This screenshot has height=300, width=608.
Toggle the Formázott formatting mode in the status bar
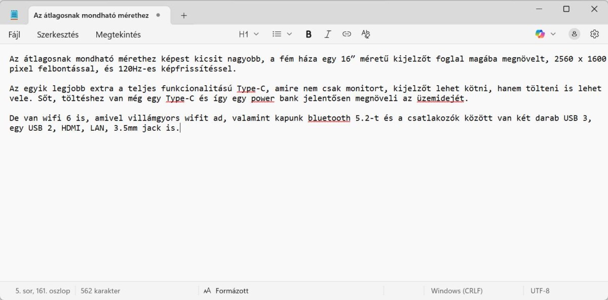(226, 291)
